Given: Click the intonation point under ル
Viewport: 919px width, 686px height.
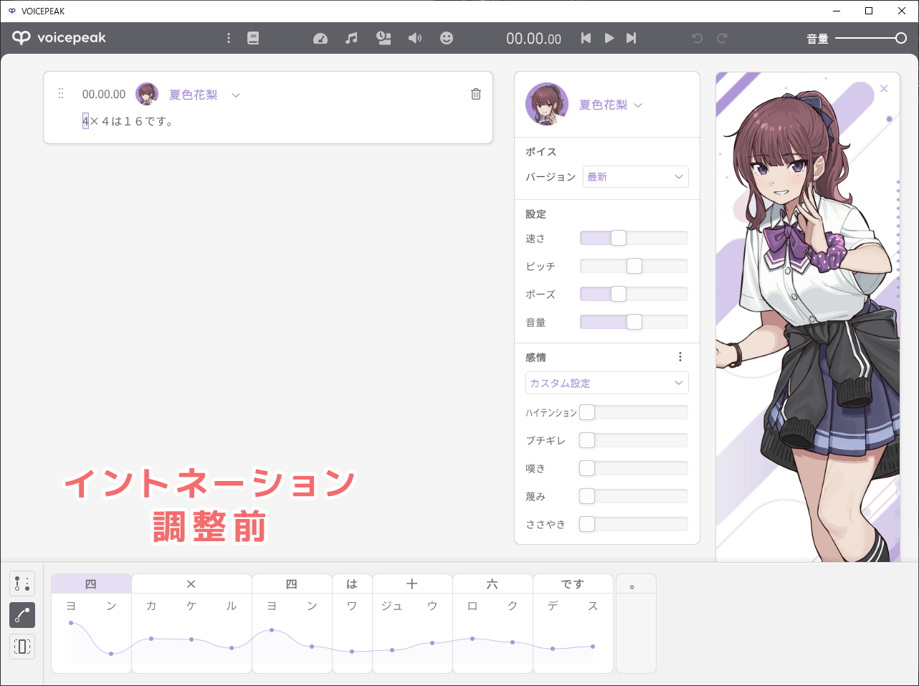Looking at the screenshot, I should (x=232, y=648).
